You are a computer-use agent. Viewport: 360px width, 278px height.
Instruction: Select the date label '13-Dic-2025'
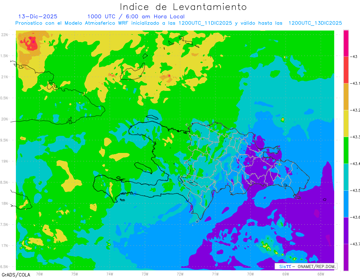click(x=38, y=16)
